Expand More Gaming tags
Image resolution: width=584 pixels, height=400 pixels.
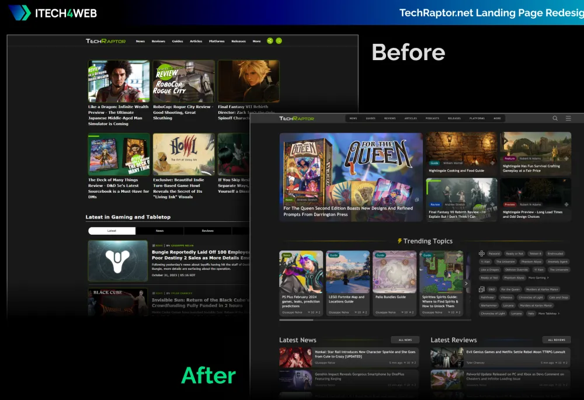[538, 278]
